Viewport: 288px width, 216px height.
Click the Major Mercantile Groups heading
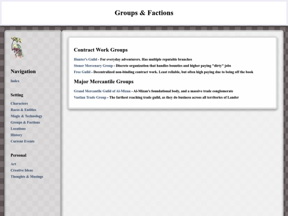[x=103, y=82]
